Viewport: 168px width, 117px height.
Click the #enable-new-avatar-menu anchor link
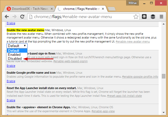[133, 41]
